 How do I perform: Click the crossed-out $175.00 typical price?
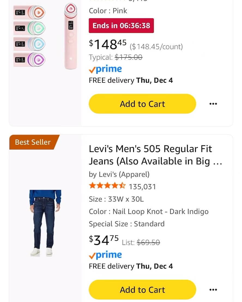128,57
